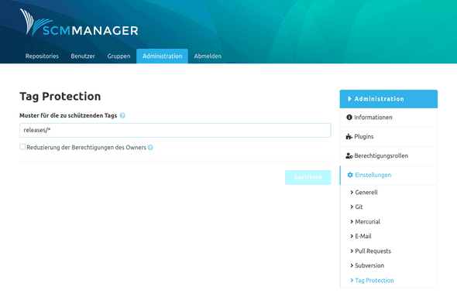Viewport: 457px width, 307px height.
Task: Click chevron next to Subversion
Action: [352, 266]
